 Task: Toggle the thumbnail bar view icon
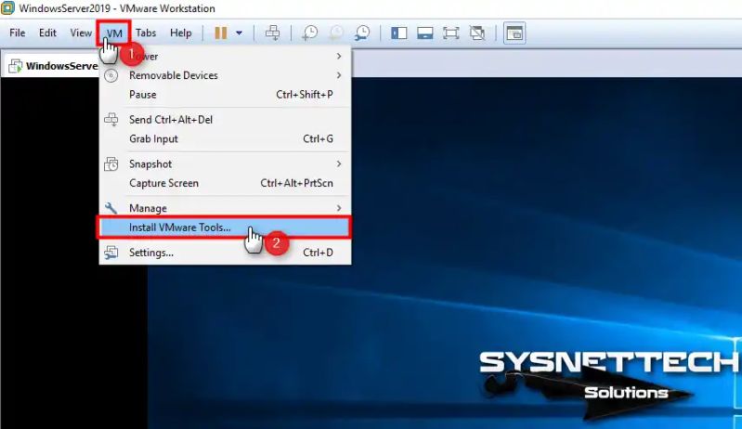click(425, 33)
